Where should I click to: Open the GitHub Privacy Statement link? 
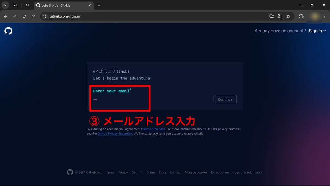click(115, 134)
